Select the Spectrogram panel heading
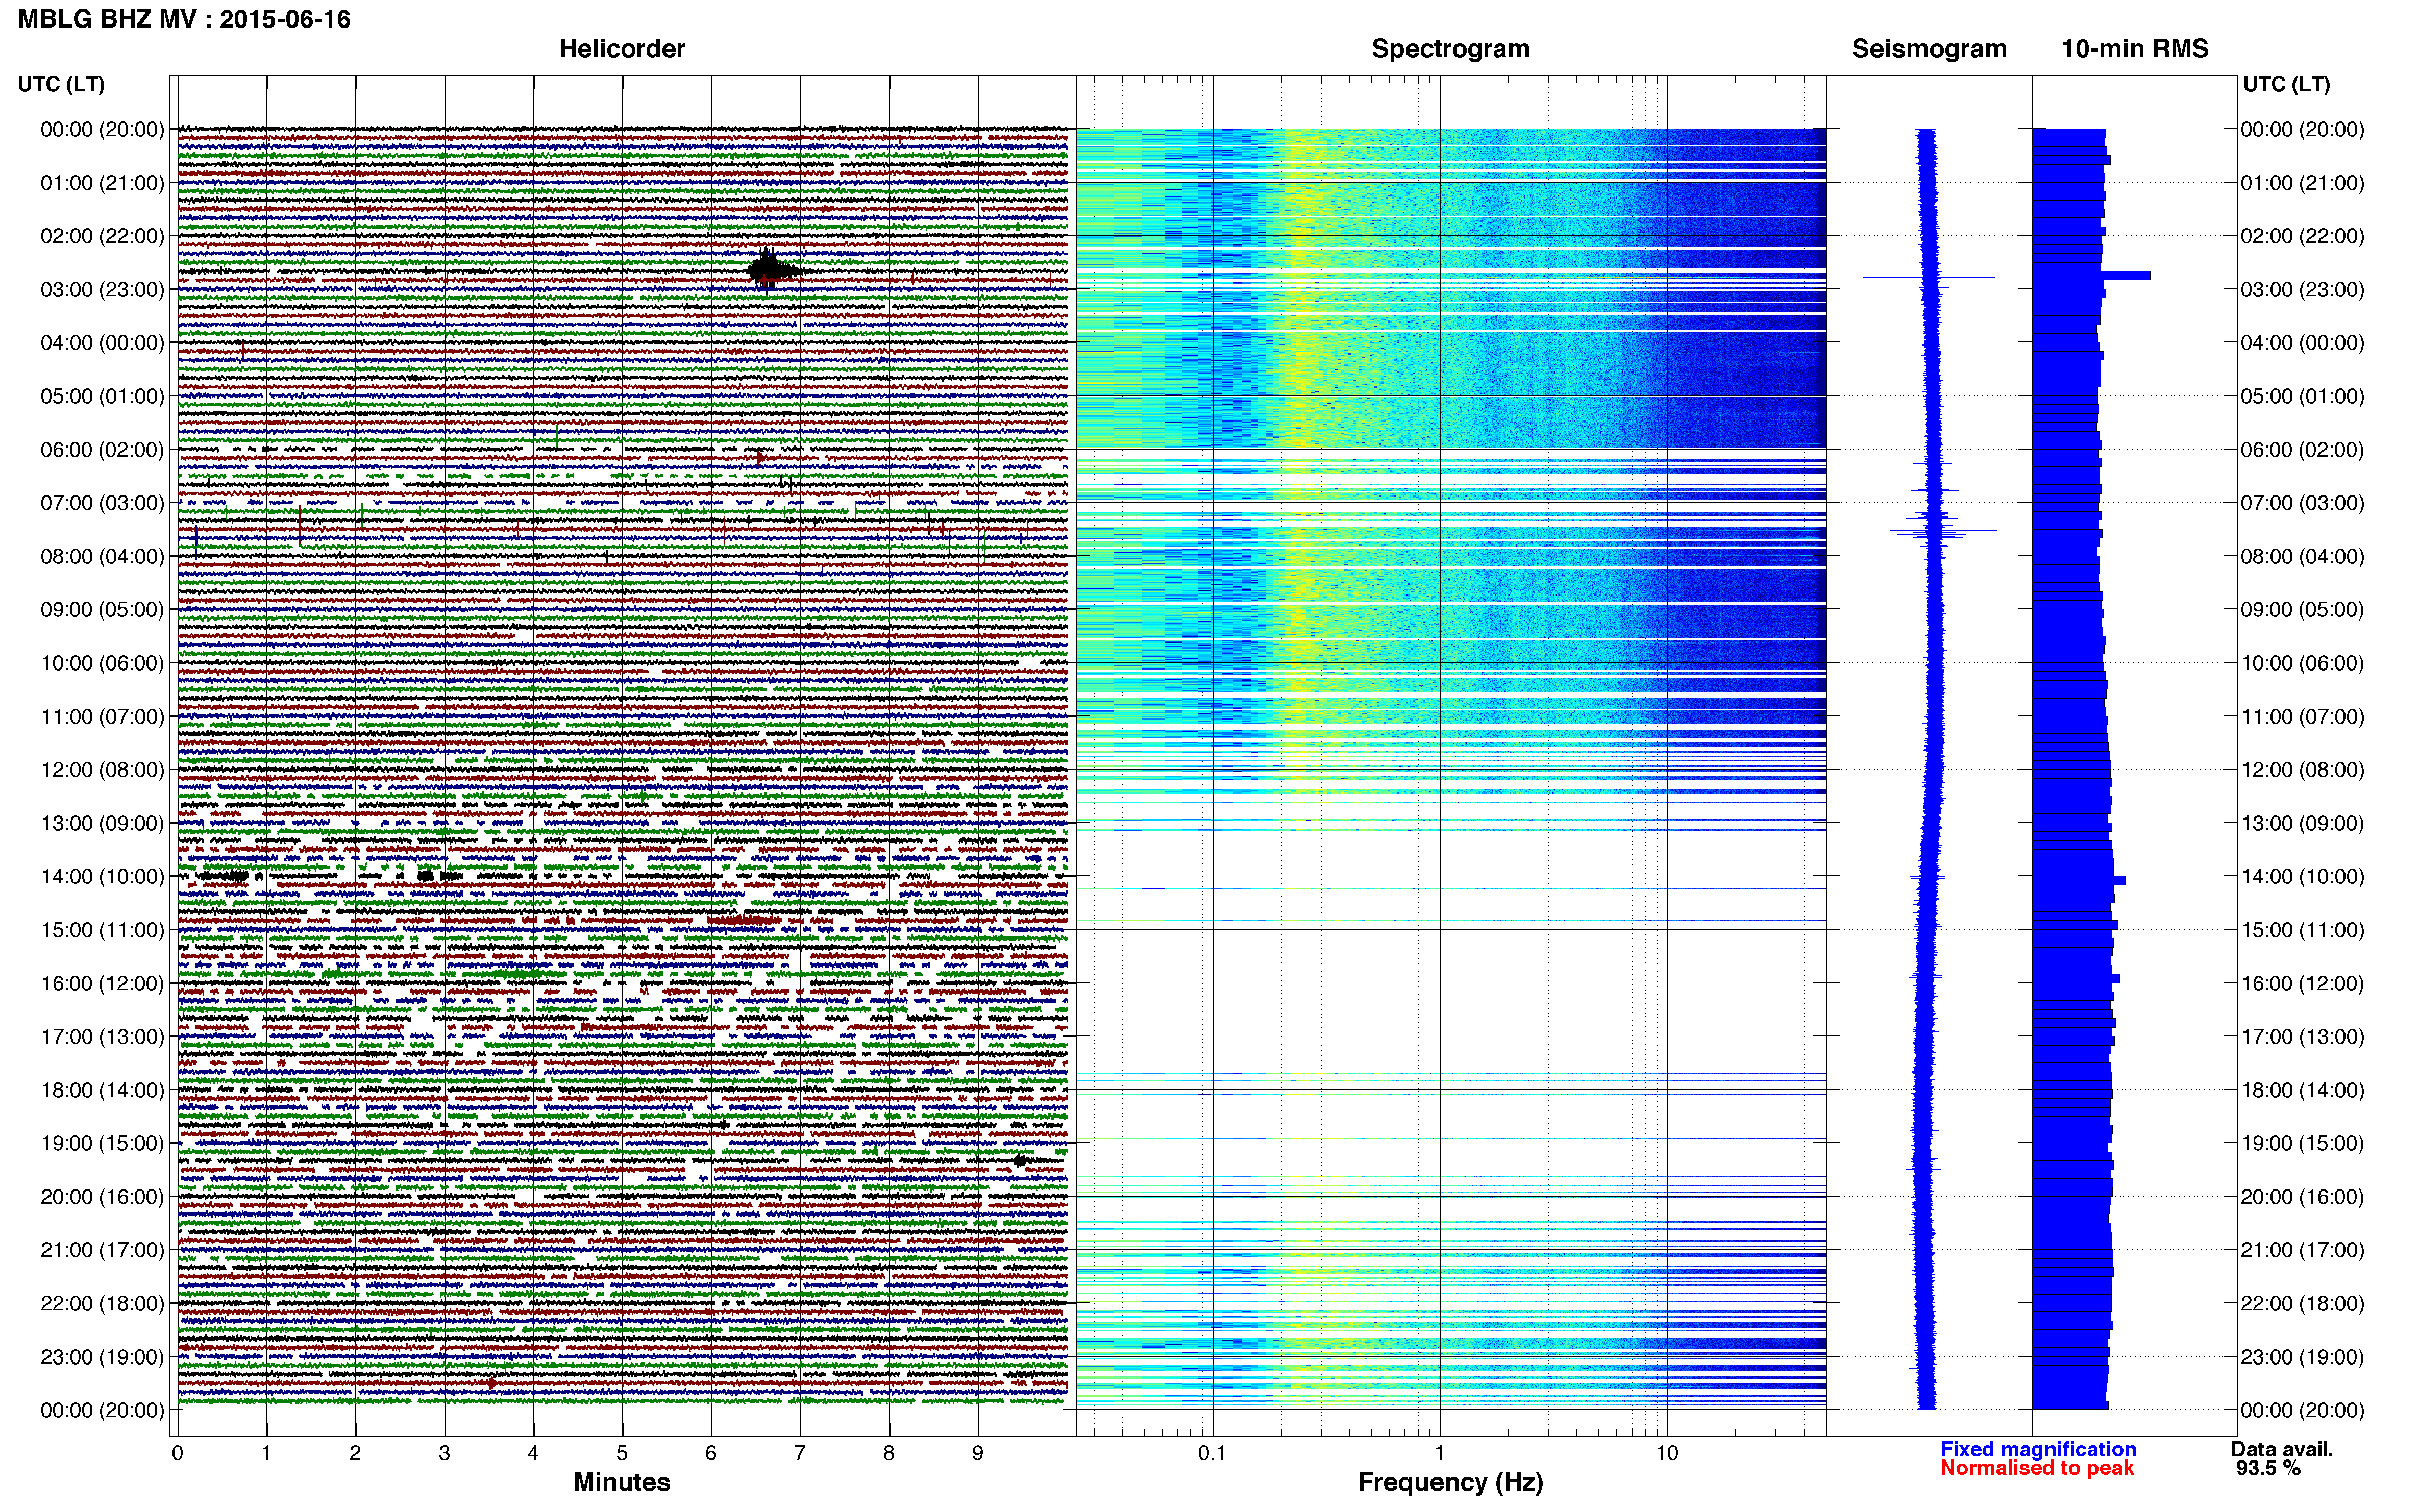Viewport: 2419px width, 1512px height. coord(1450,49)
